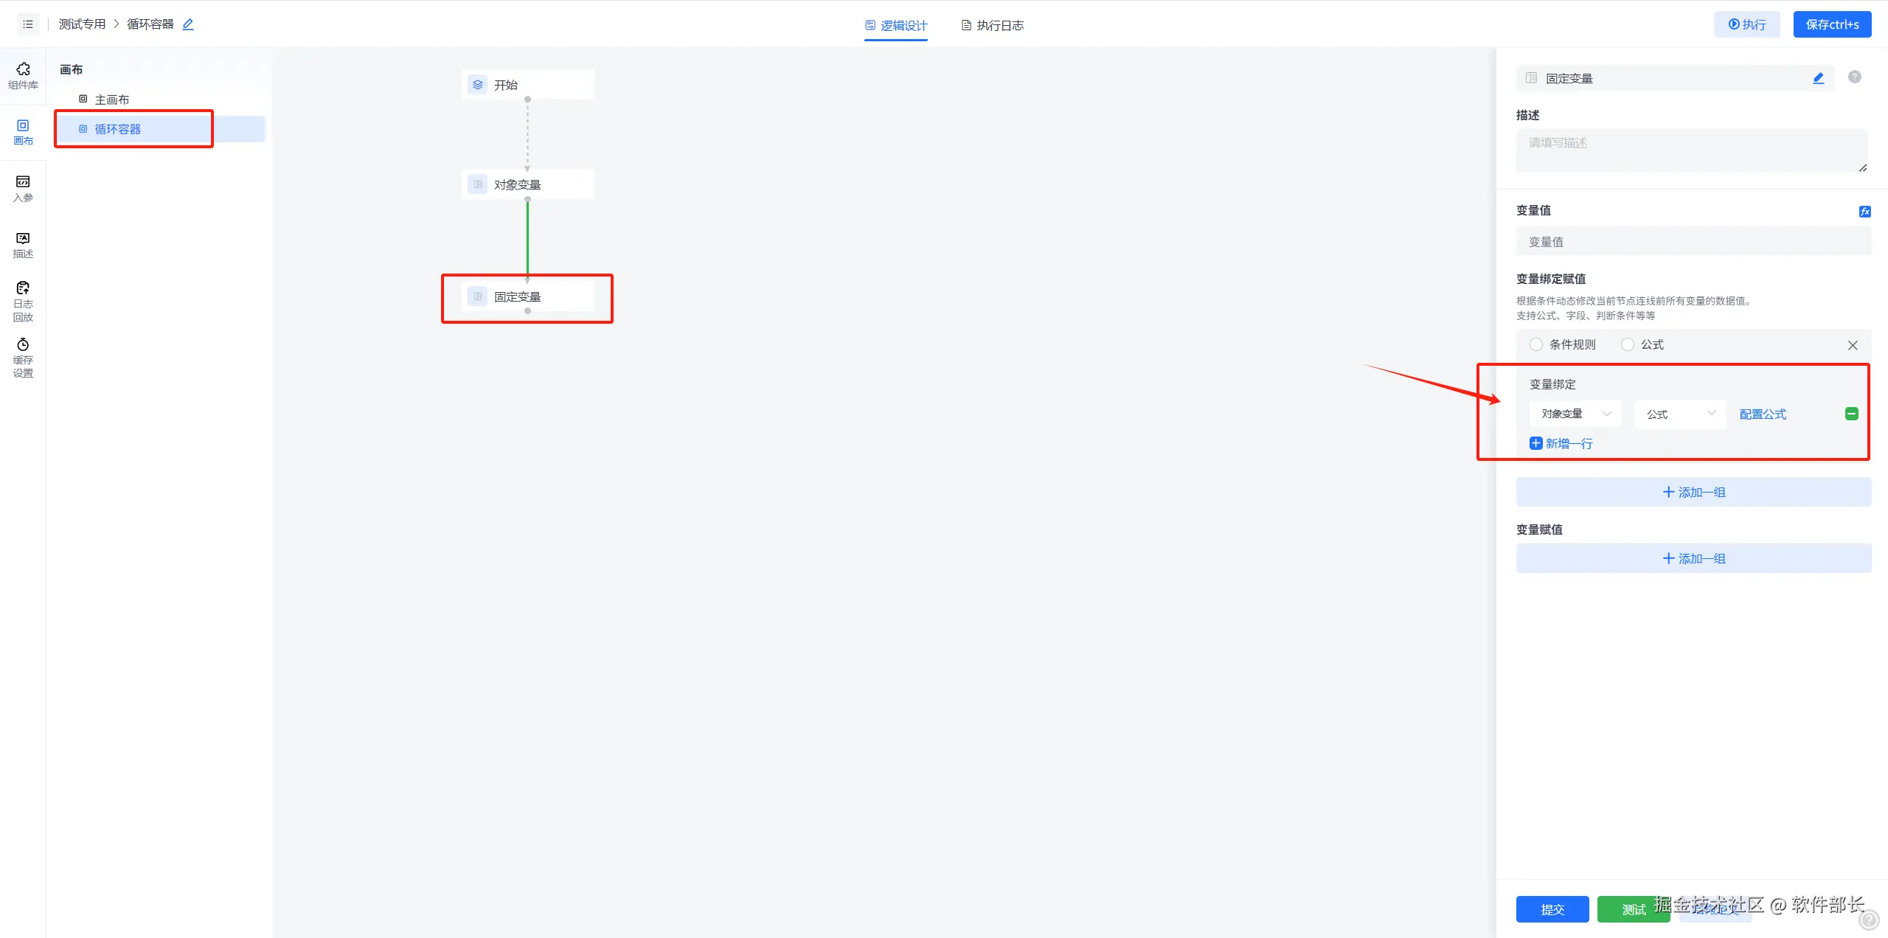Image resolution: width=1888 pixels, height=938 pixels.
Task: Click the 配置公式 link
Action: pos(1763,414)
